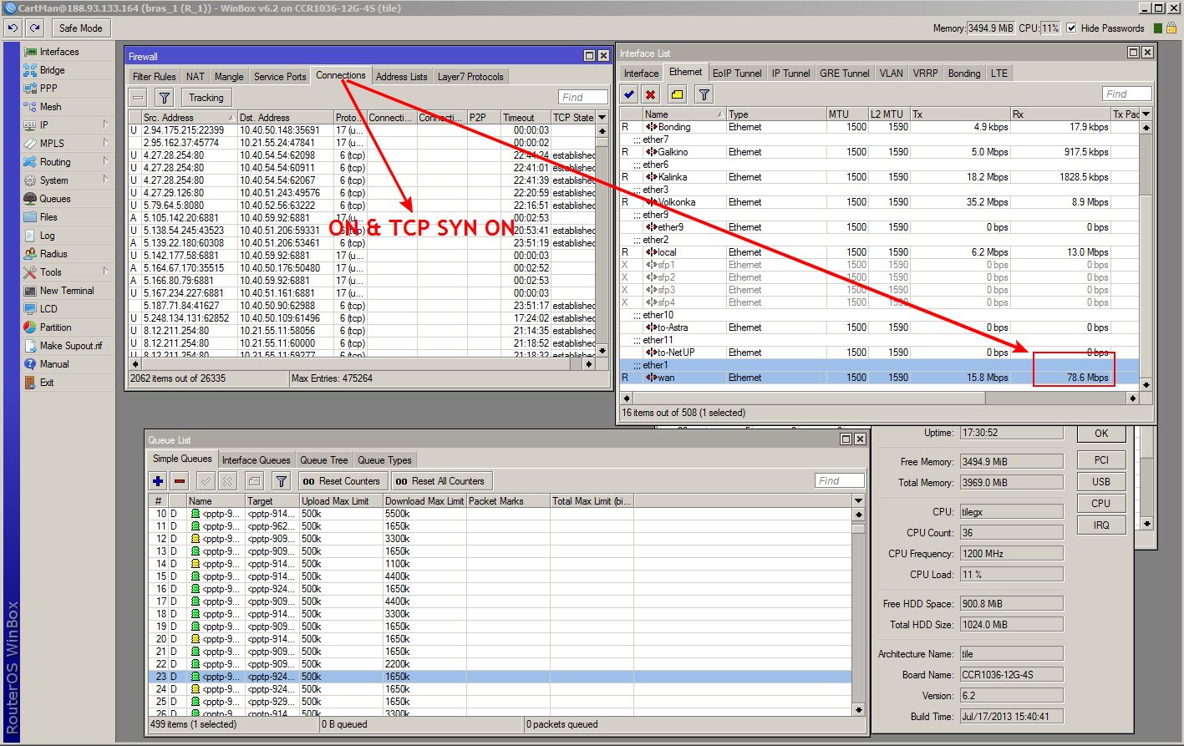
Task: Toggle the Hide Passwords checkbox
Action: 1071,28
